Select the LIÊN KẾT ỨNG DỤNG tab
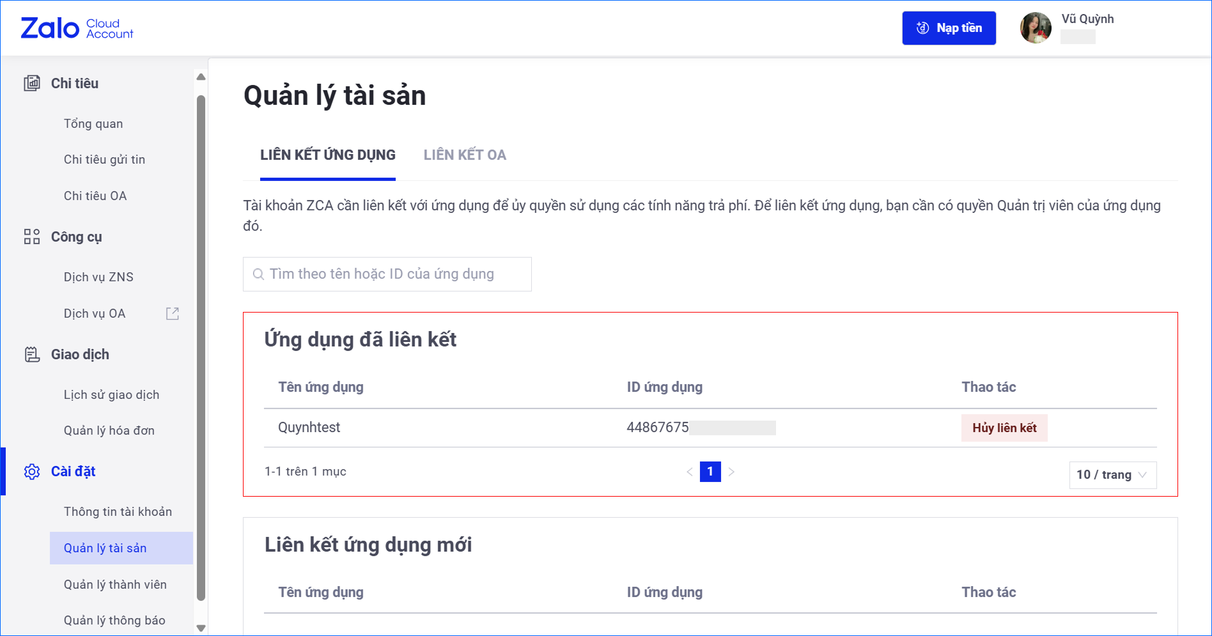The image size is (1212, 636). pyautogui.click(x=327, y=155)
